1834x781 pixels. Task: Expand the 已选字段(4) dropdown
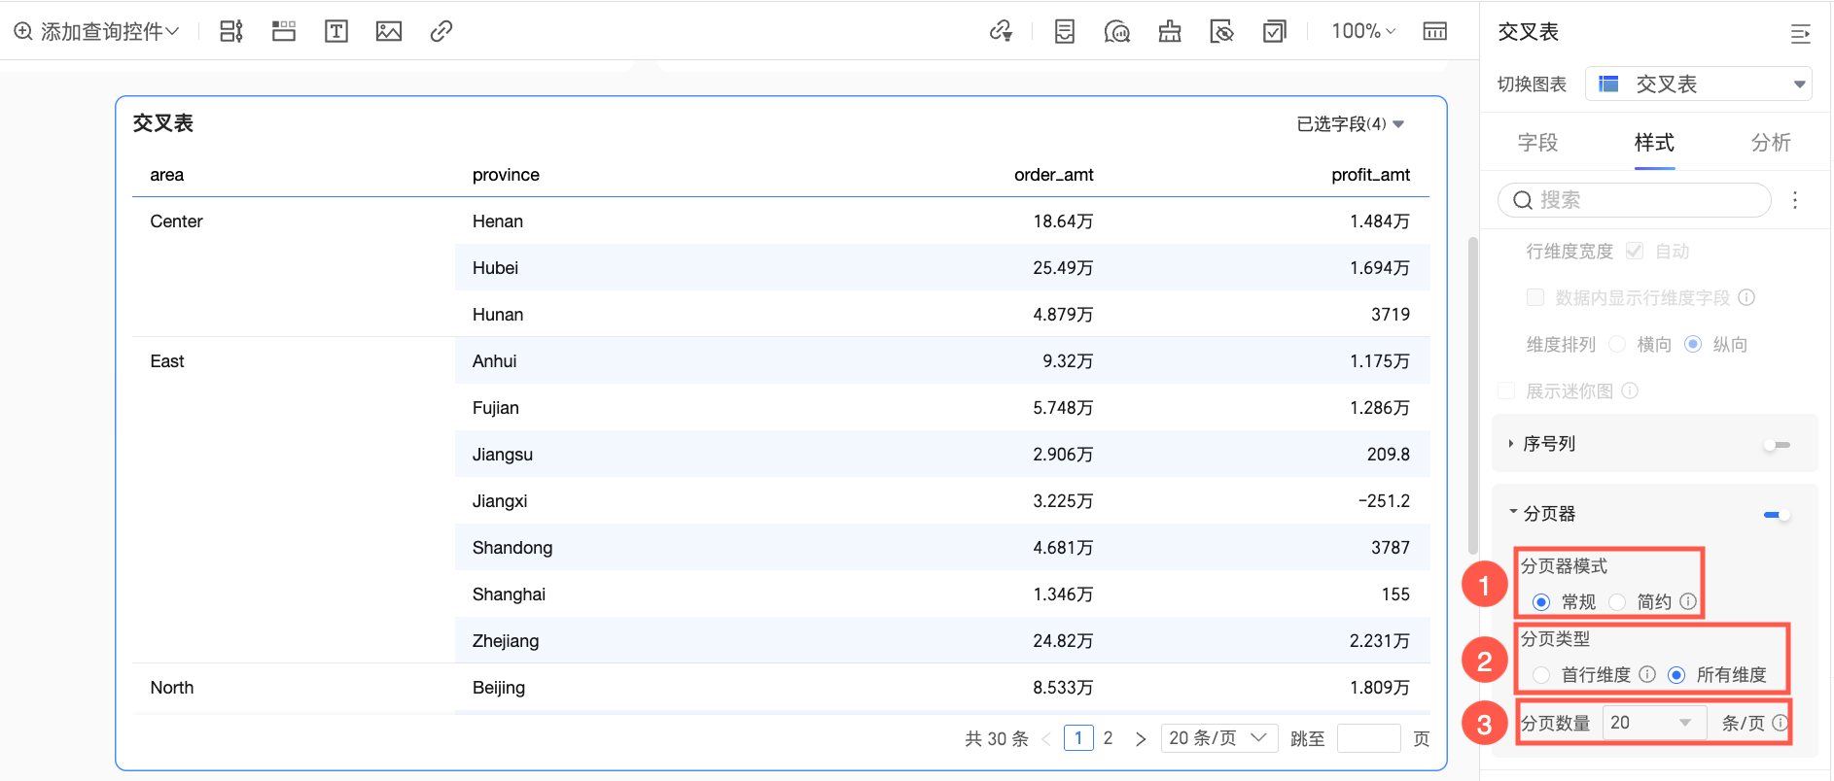pyautogui.click(x=1350, y=124)
